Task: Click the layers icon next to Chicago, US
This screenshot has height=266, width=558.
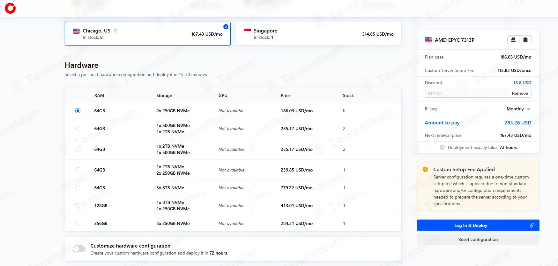Action: click(x=115, y=31)
